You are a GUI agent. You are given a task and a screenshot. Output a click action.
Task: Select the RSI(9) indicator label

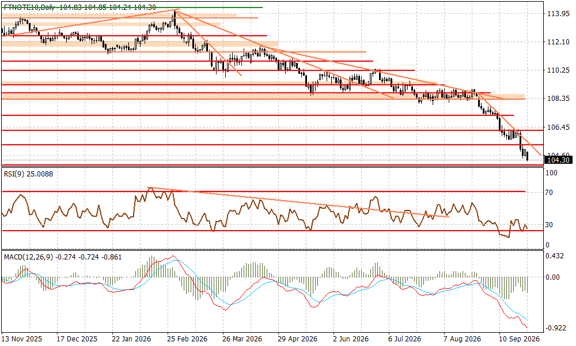[x=28, y=174]
